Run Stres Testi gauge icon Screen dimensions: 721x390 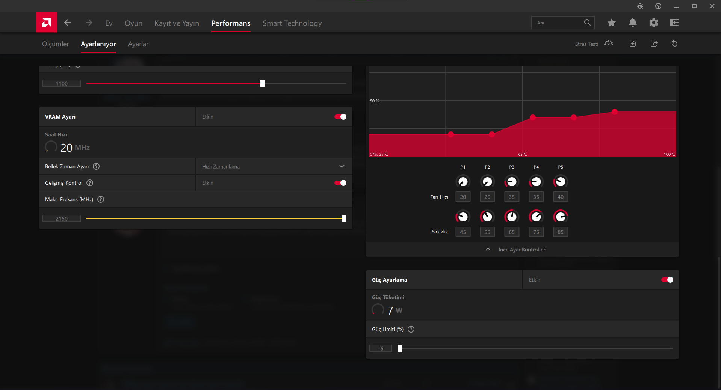pyautogui.click(x=609, y=44)
